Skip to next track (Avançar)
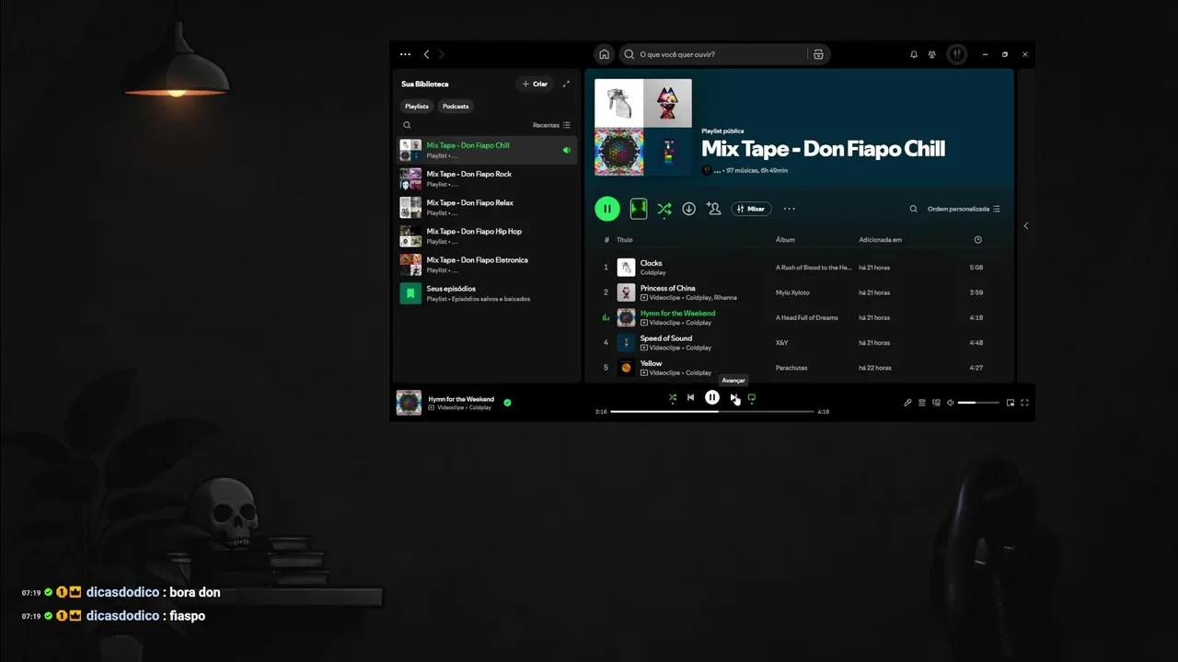 pos(733,397)
